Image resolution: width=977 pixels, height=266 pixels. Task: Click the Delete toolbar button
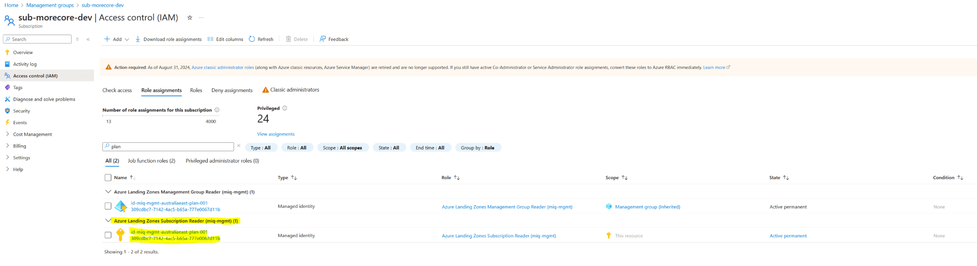pyautogui.click(x=296, y=39)
